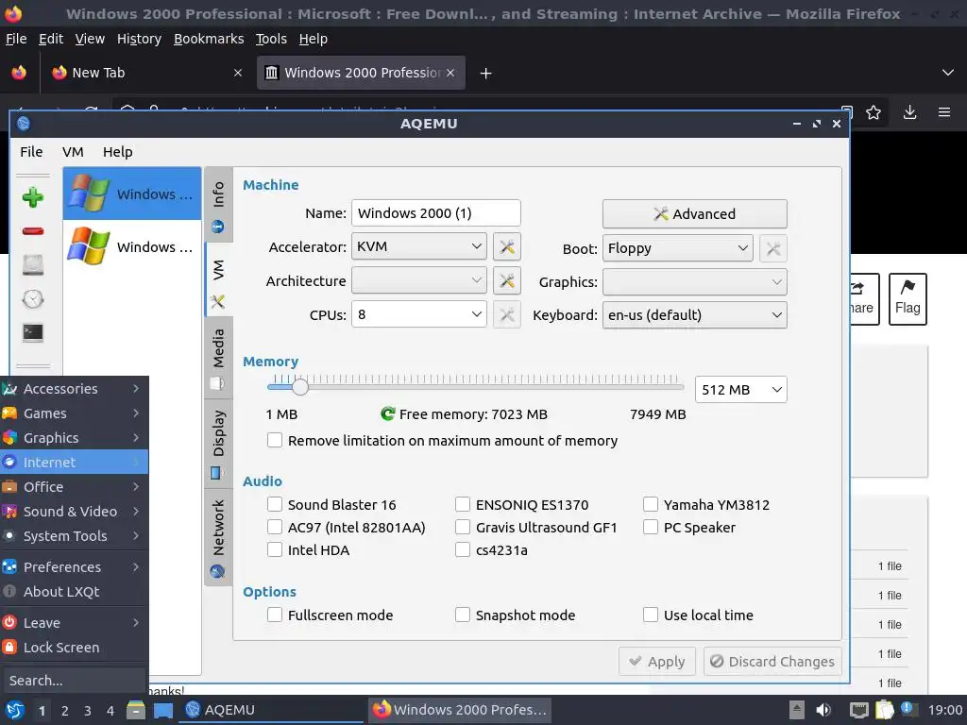The height and width of the screenshot is (725, 967).
Task: Click the LXQt start menu icon on taskbar
Action: [x=15, y=710]
